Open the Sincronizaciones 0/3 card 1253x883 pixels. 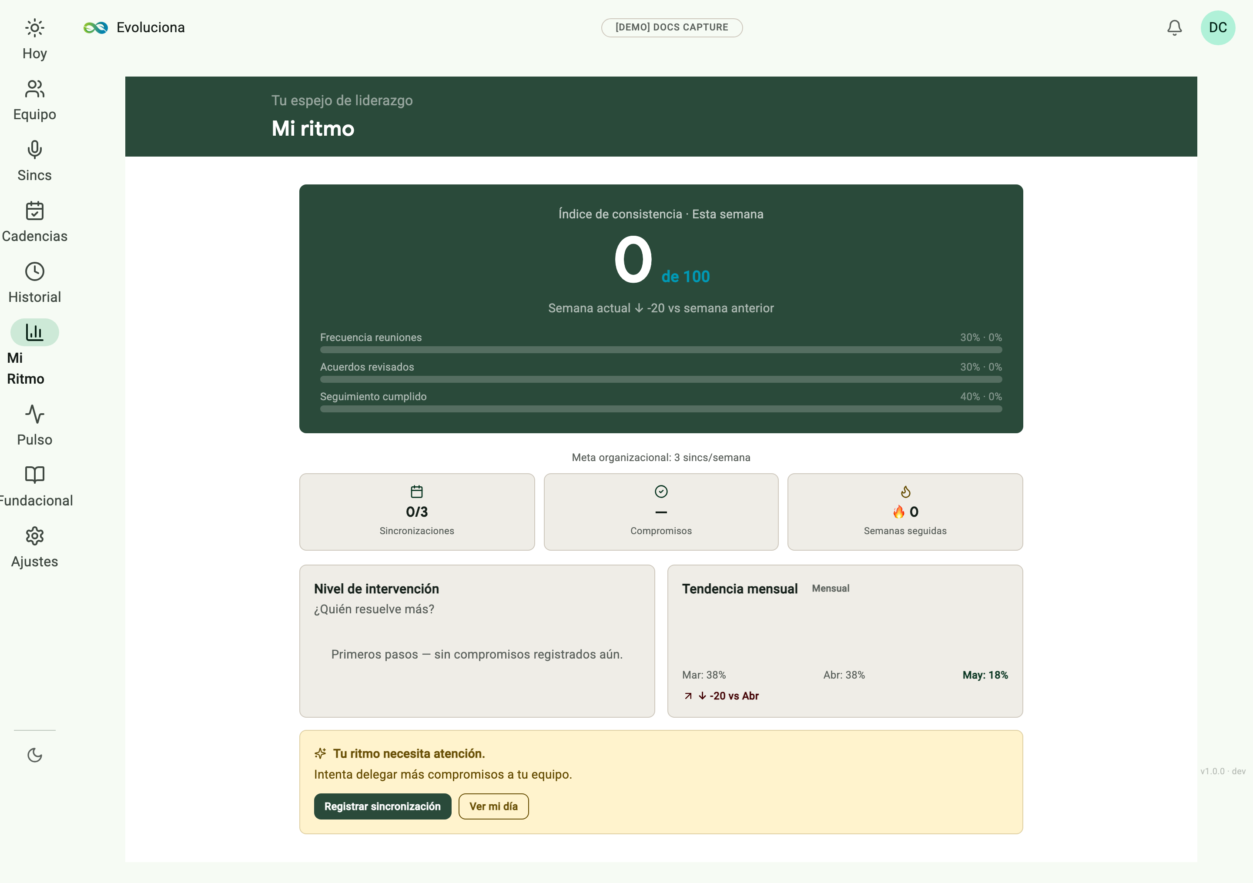pos(417,512)
